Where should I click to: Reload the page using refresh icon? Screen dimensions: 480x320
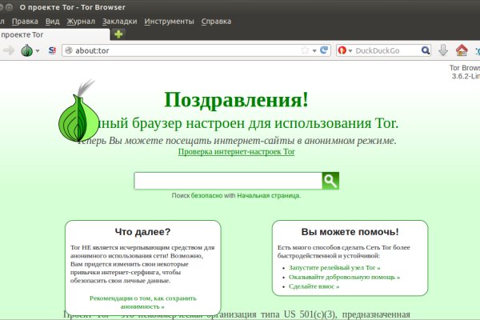point(324,50)
